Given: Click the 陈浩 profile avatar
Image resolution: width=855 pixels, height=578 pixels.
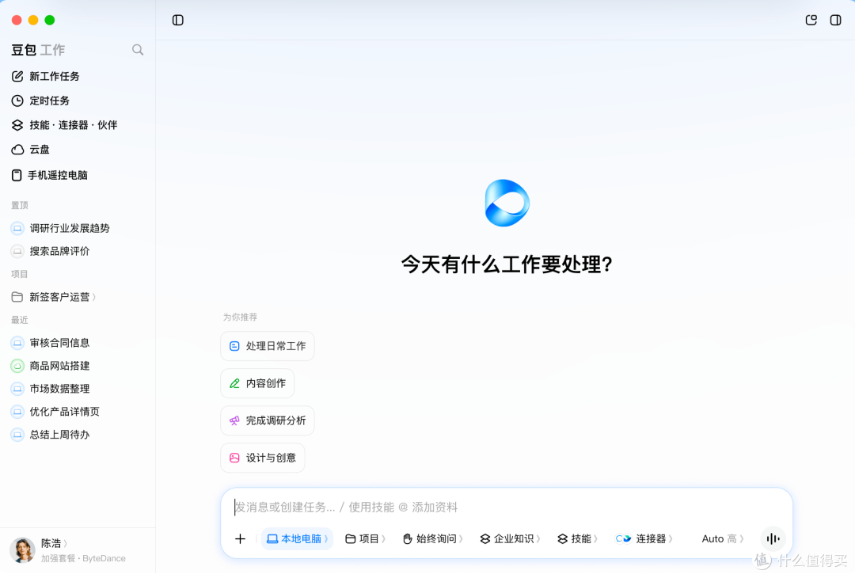Looking at the screenshot, I should click(22, 550).
